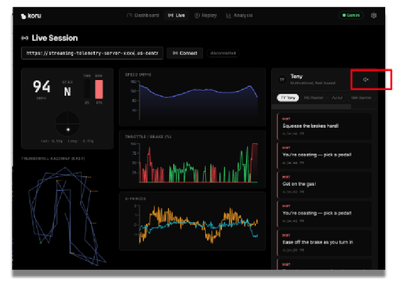The height and width of the screenshot is (285, 402).
Task: Click the red brake level bar
Action: pyautogui.click(x=98, y=89)
